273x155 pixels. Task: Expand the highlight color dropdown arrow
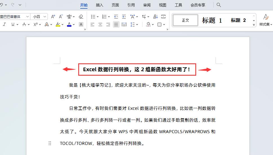(62, 25)
